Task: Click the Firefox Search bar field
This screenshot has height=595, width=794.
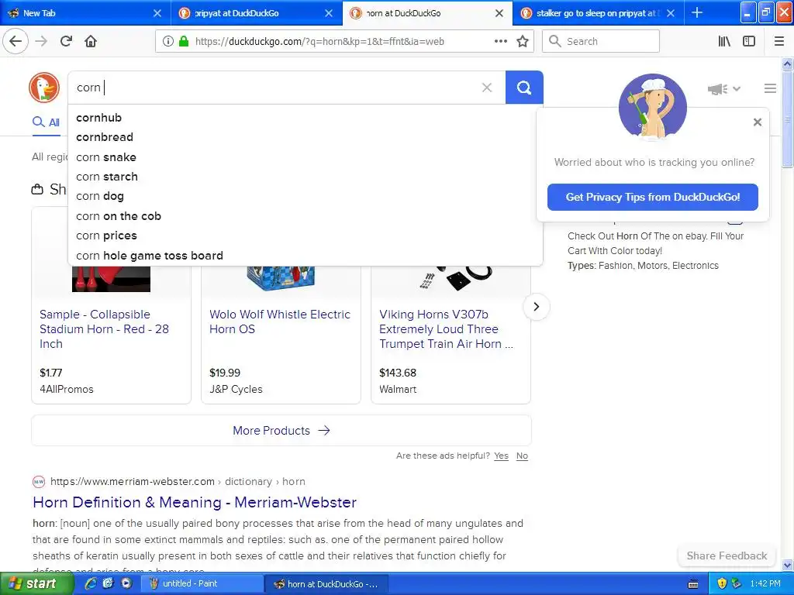Action: (x=601, y=42)
